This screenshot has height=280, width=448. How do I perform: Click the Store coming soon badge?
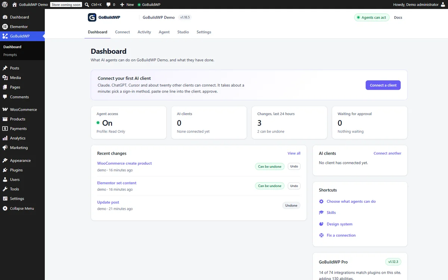(66, 4)
